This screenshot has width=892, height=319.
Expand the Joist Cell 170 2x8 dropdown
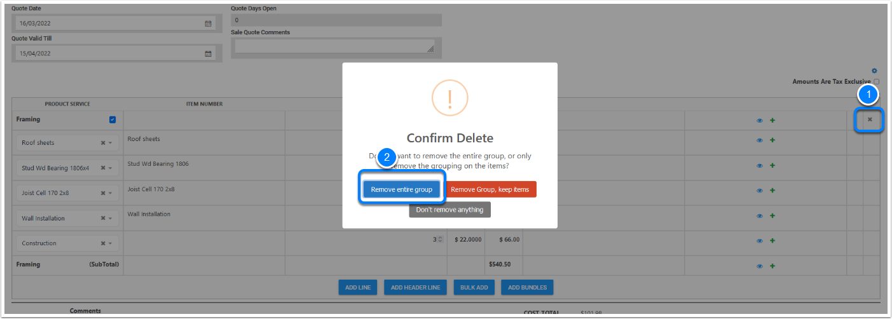(111, 193)
